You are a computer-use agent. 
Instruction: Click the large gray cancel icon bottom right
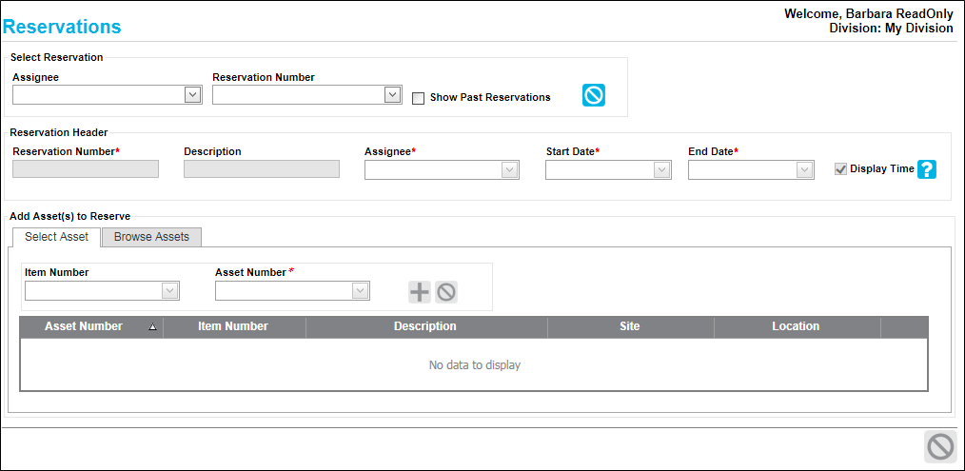pyautogui.click(x=940, y=446)
